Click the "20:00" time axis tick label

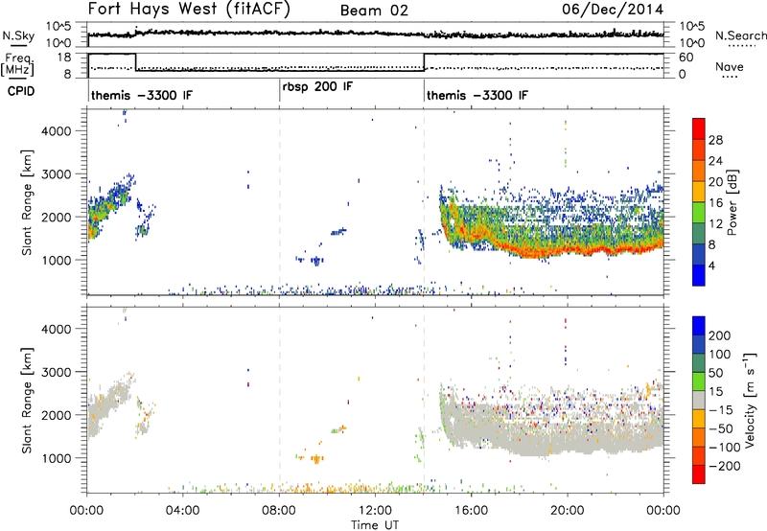pyautogui.click(x=568, y=511)
